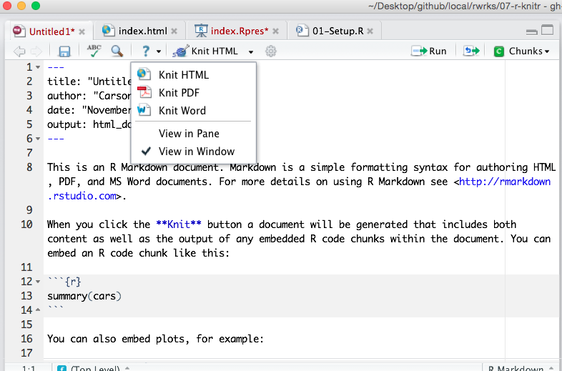562x371 pixels.
Task: Save the current document with floppy icon
Action: (64, 51)
